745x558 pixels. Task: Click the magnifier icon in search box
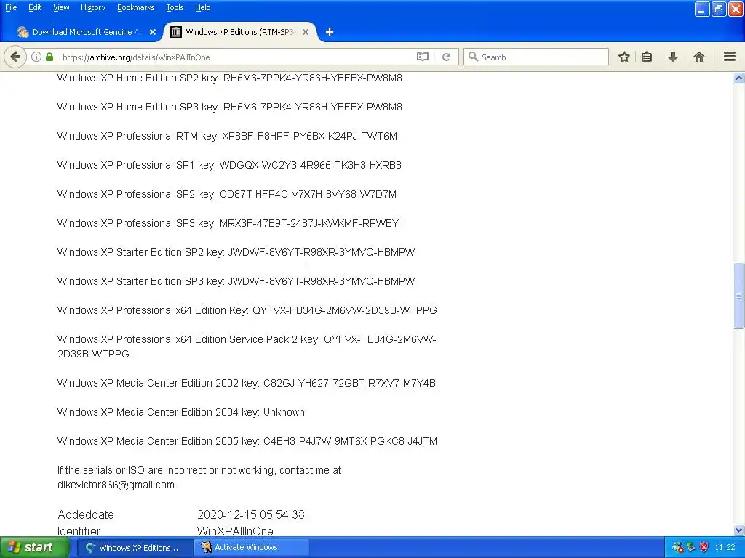(473, 57)
